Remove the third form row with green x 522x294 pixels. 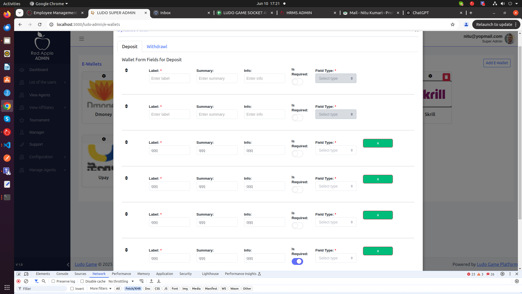(x=378, y=143)
